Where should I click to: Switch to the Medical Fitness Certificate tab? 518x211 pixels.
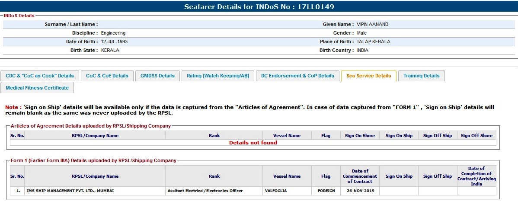coord(37,88)
